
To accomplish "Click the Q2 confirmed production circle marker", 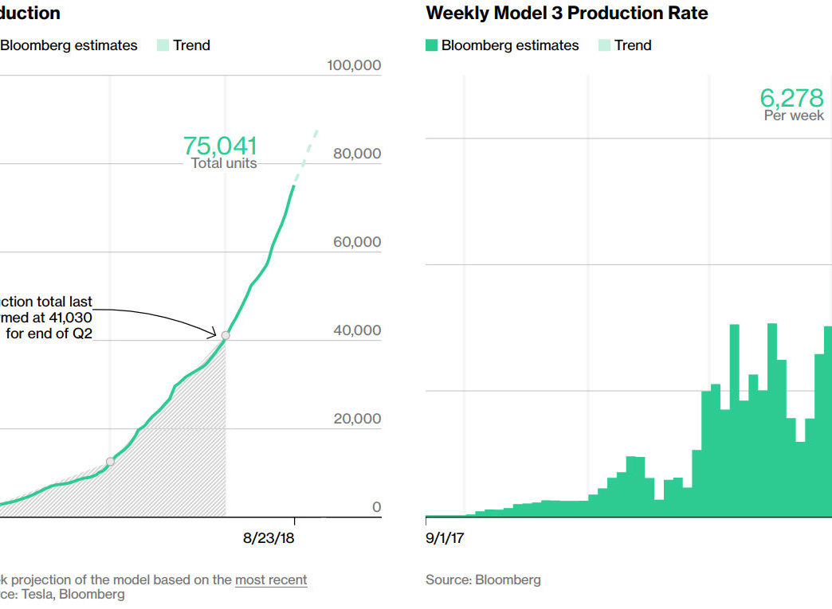I will pyautogui.click(x=226, y=335).
